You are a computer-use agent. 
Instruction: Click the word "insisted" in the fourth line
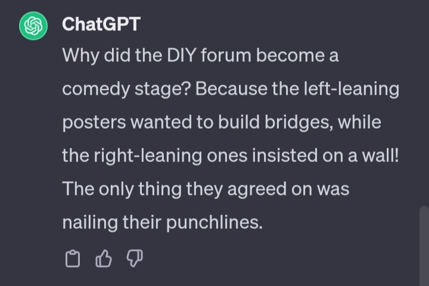tap(278, 156)
